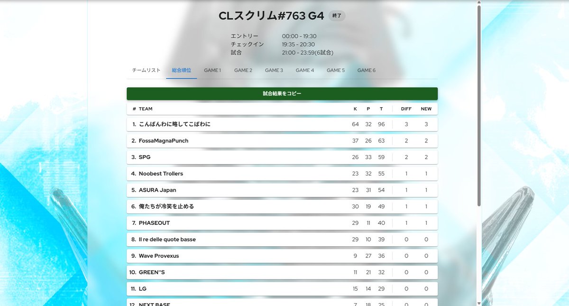Click total score 96 in first row

[x=381, y=124]
